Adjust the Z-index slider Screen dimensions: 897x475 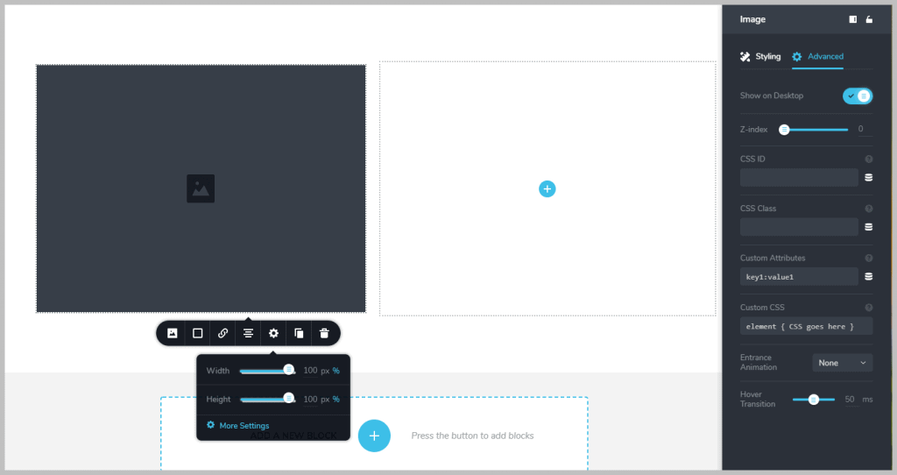click(814, 130)
